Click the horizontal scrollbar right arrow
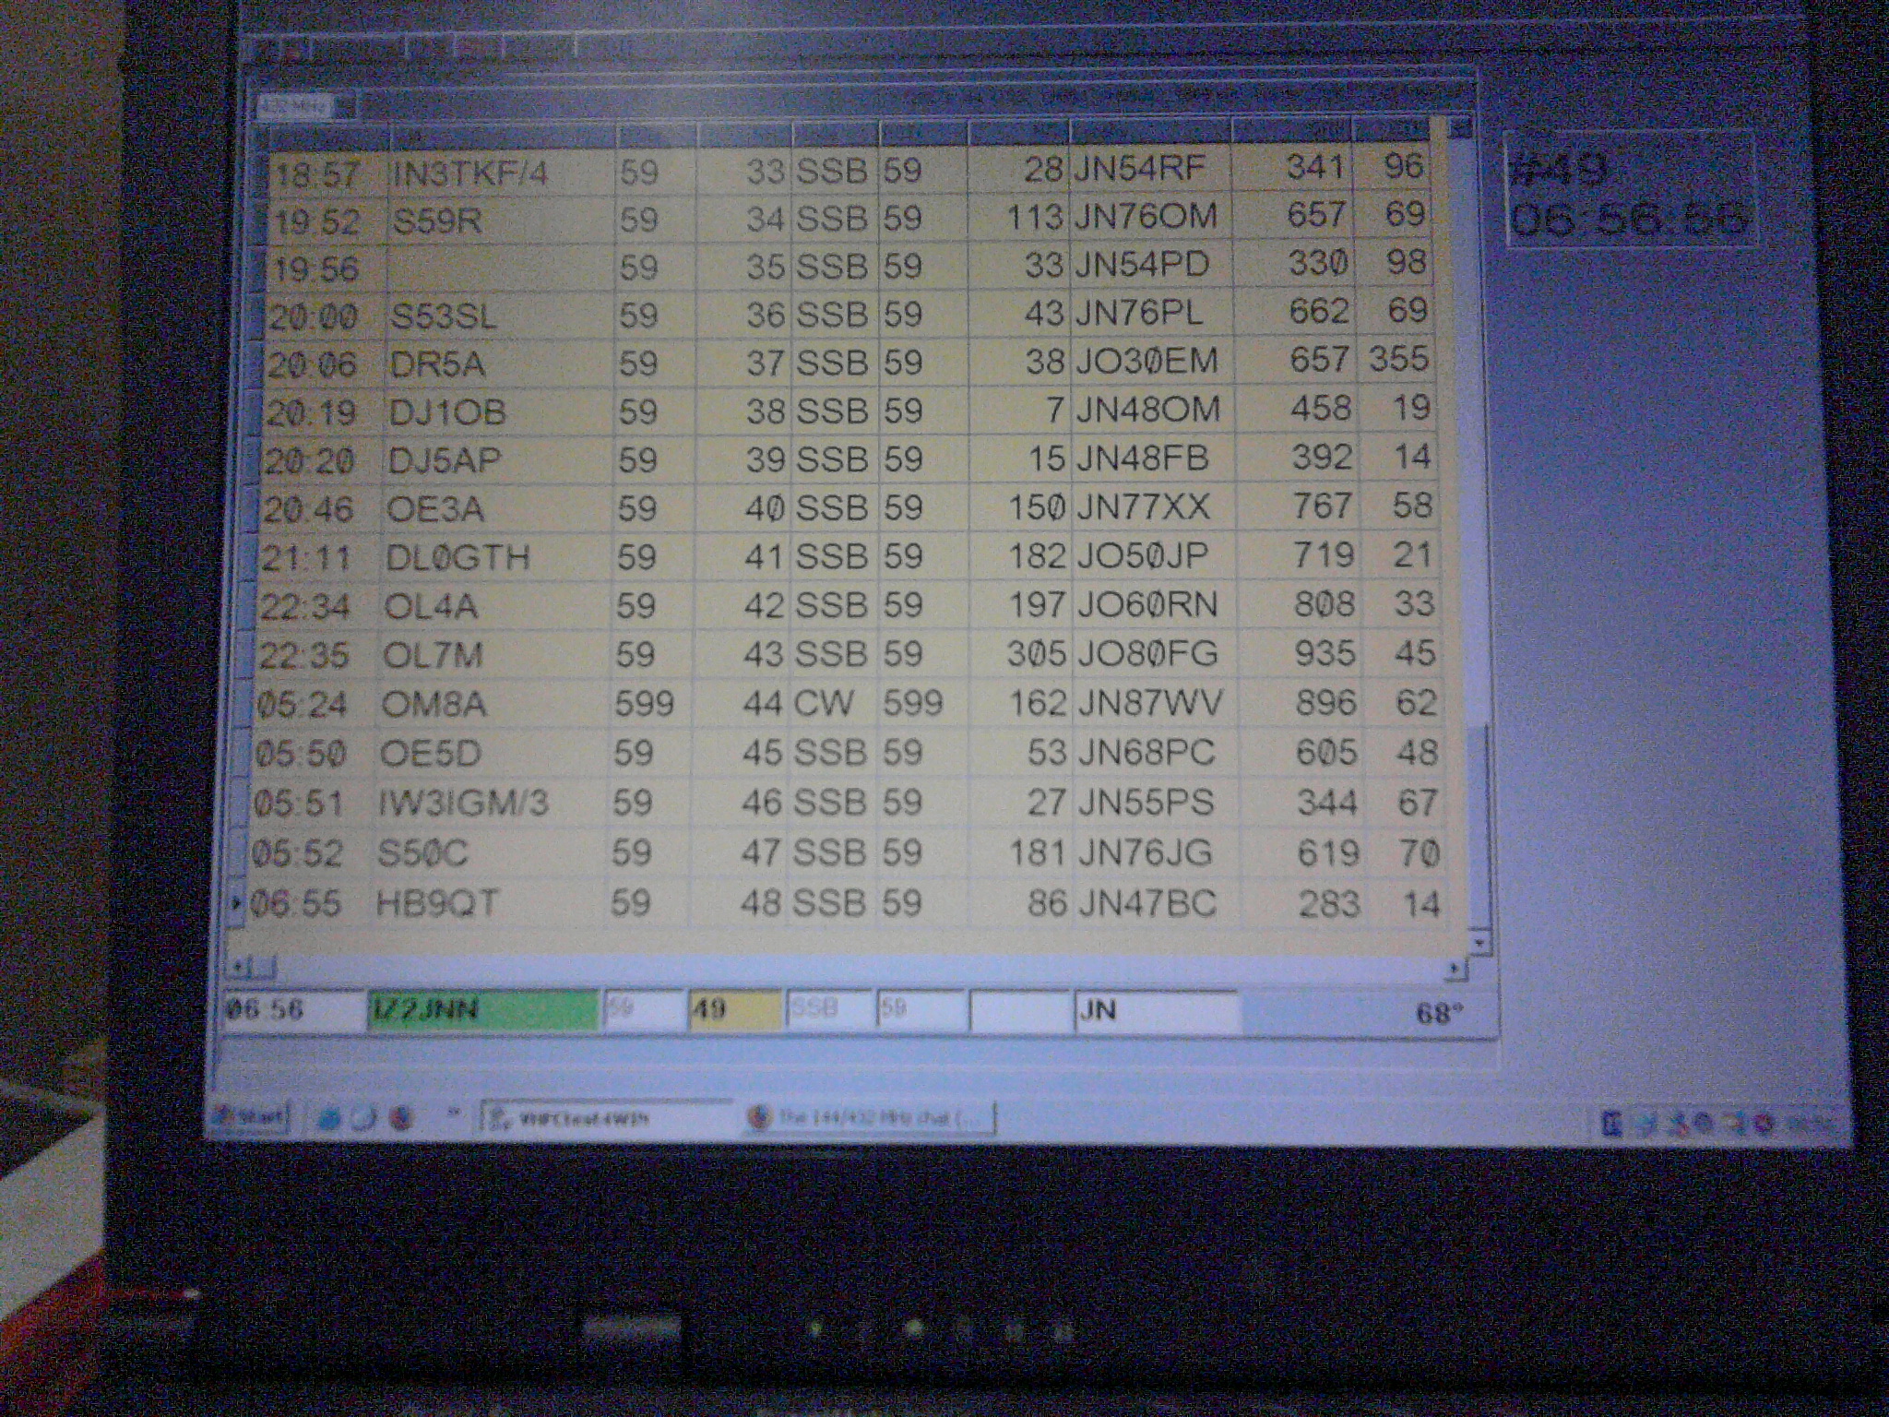The height and width of the screenshot is (1417, 1889). coord(1455,968)
